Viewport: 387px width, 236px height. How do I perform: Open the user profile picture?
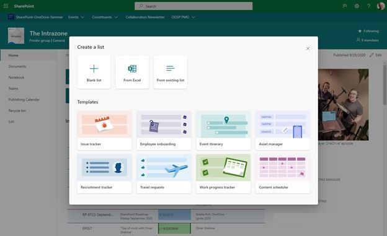point(381,6)
